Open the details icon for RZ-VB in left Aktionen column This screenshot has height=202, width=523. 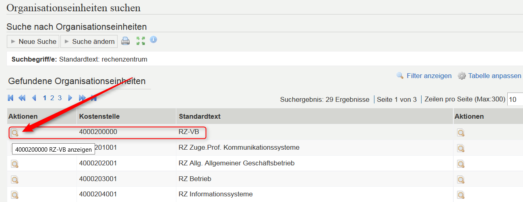(14, 132)
